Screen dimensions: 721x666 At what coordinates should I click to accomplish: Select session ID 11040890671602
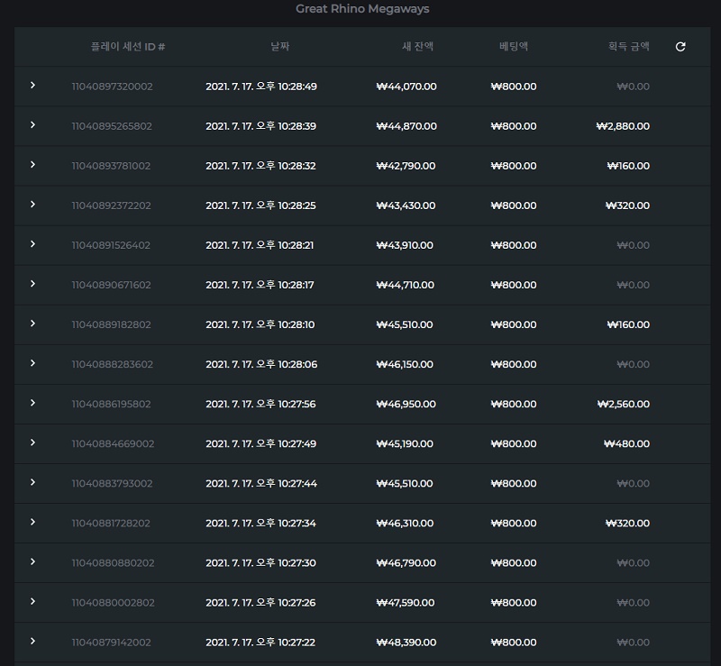[111, 285]
